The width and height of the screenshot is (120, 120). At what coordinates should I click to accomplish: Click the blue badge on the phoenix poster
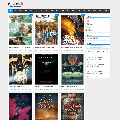tap(83, 15)
